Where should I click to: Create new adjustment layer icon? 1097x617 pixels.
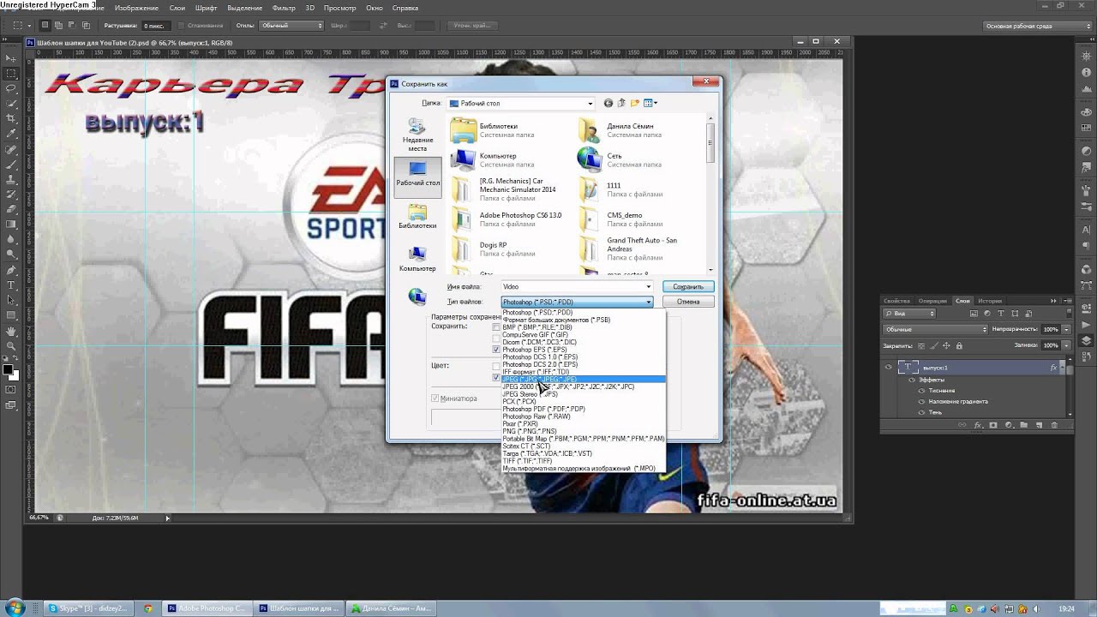click(x=1009, y=425)
